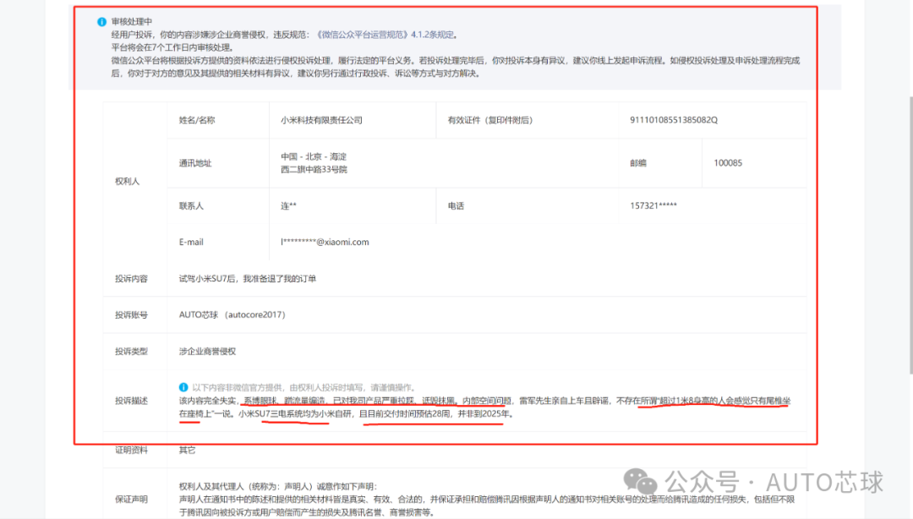Click the 审核处理中 status heading
Viewport: 913px width, 519px height.
(x=132, y=21)
